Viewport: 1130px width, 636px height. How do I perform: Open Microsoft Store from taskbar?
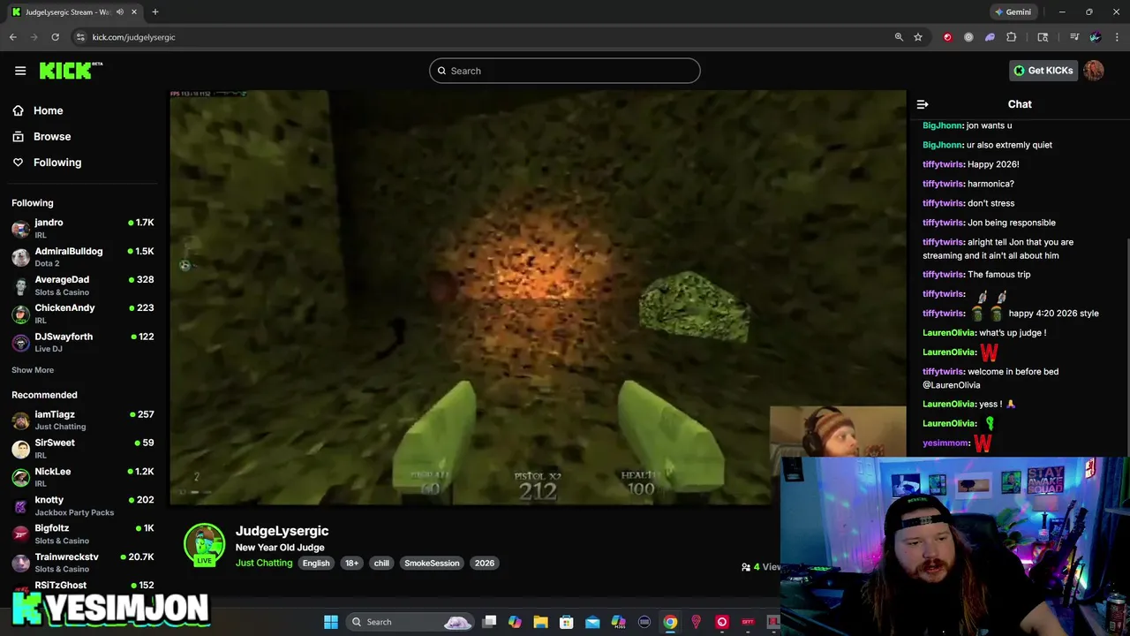pos(567,622)
